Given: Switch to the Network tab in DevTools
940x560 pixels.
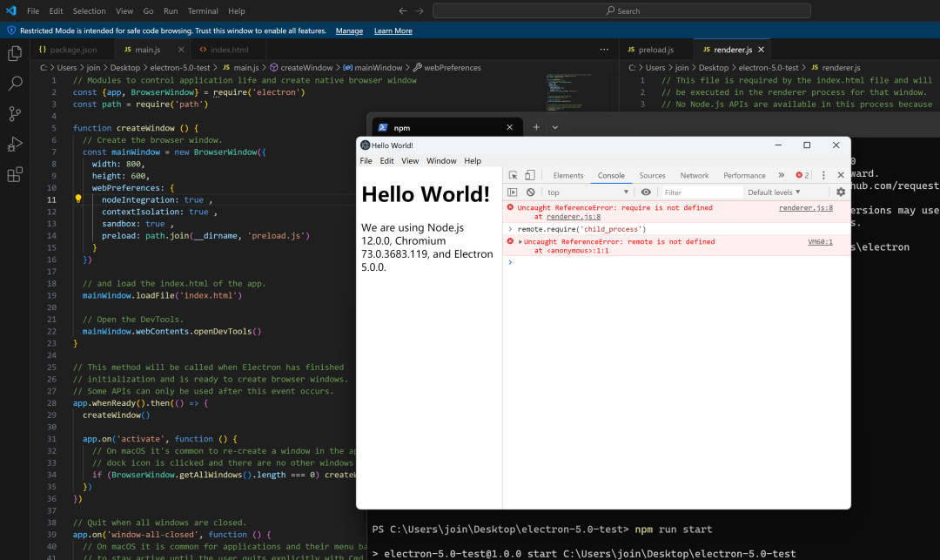Looking at the screenshot, I should 694,175.
